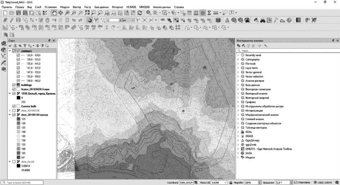Open the snapping units px dropdown
340x185 pixels.
click(x=129, y=20)
